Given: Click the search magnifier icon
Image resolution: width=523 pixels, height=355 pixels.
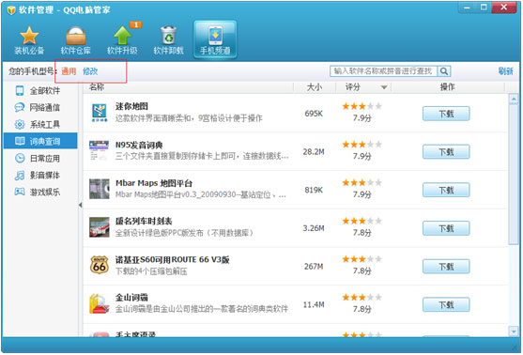Looking at the screenshot, I should tap(443, 71).
